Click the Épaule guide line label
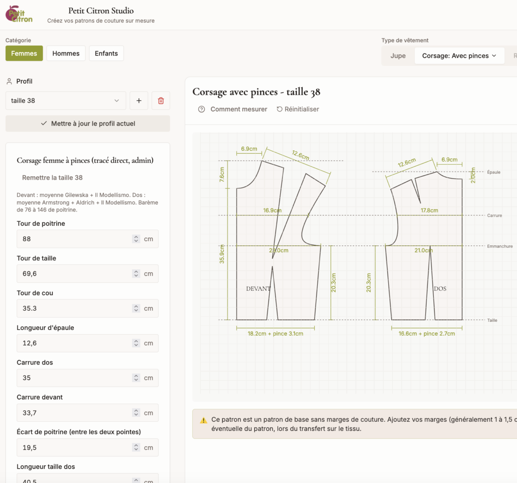This screenshot has height=483, width=517. [494, 172]
